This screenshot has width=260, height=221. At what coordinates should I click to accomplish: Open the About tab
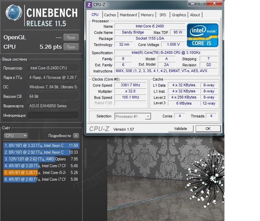click(195, 15)
